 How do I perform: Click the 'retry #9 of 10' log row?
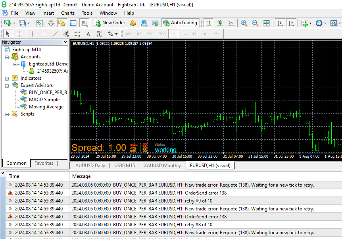174,201
